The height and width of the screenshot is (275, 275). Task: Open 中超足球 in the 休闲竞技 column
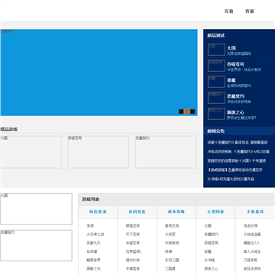(x=133, y=243)
